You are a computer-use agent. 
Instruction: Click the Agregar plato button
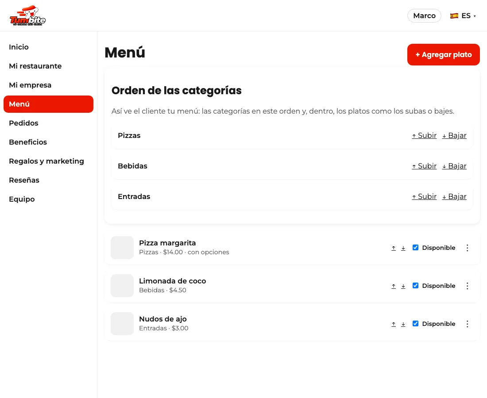pos(443,54)
